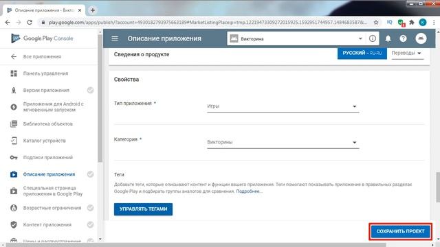Click the notifications bell icon
440x247 pixels.
(x=388, y=38)
